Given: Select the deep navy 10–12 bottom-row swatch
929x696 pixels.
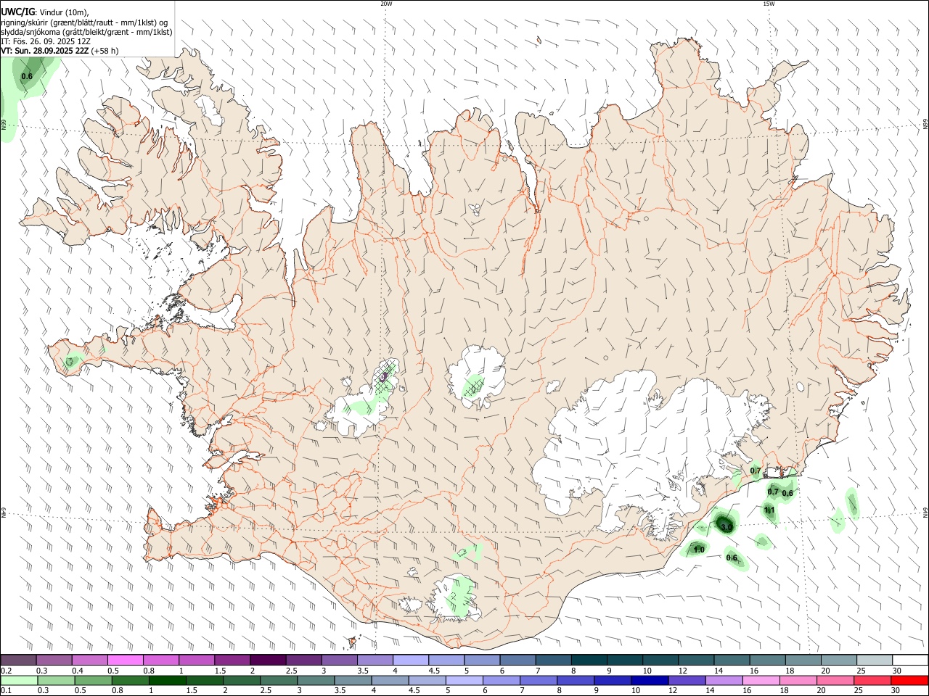Looking at the screenshot, I should coord(649,680).
